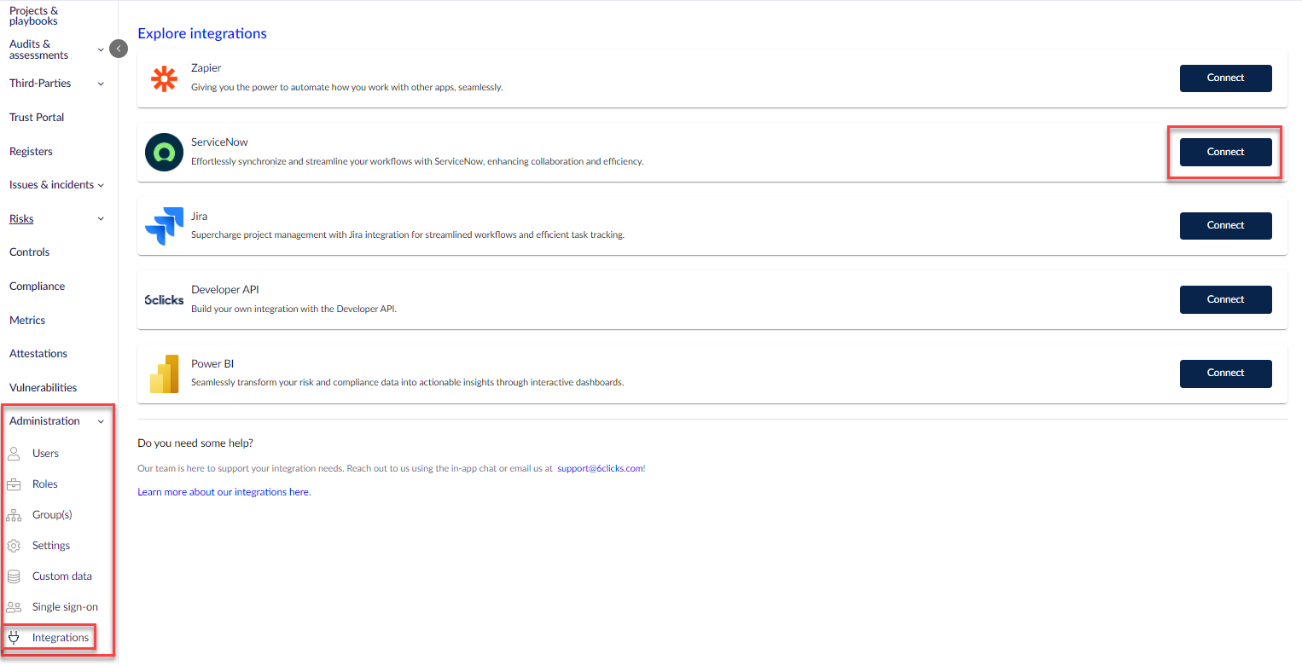The height and width of the screenshot is (666, 1302).
Task: Connect the Power BI integration
Action: click(x=1225, y=373)
